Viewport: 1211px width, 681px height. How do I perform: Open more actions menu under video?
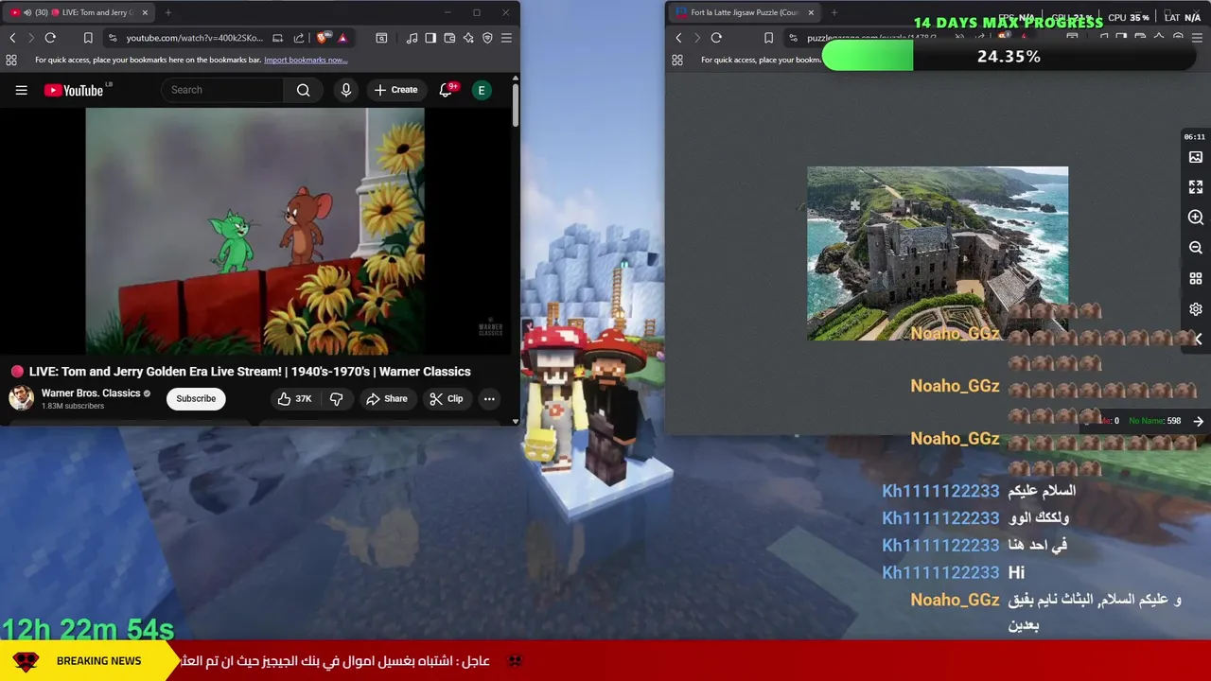tap(489, 399)
